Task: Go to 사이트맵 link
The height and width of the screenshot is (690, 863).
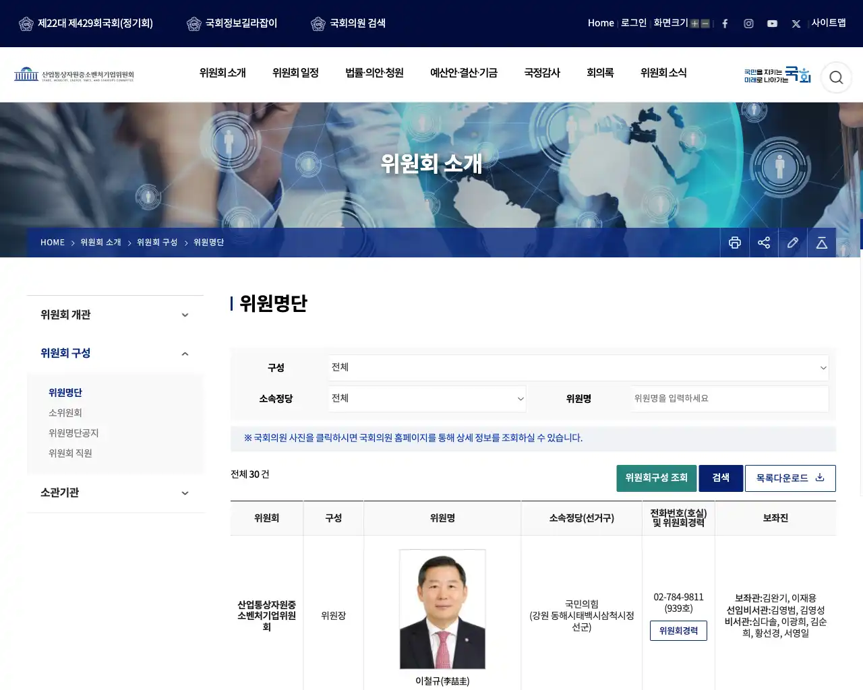Action: (829, 23)
